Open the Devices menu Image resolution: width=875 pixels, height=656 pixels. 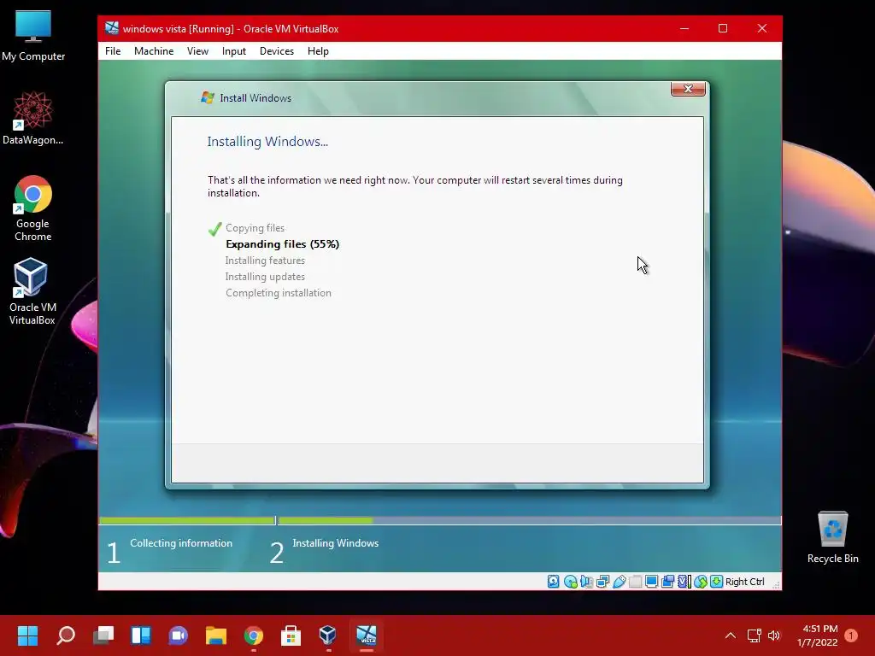point(276,50)
